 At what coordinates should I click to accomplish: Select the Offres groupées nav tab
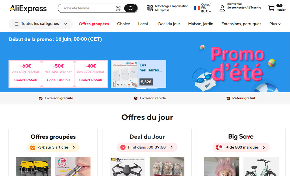(x=94, y=24)
